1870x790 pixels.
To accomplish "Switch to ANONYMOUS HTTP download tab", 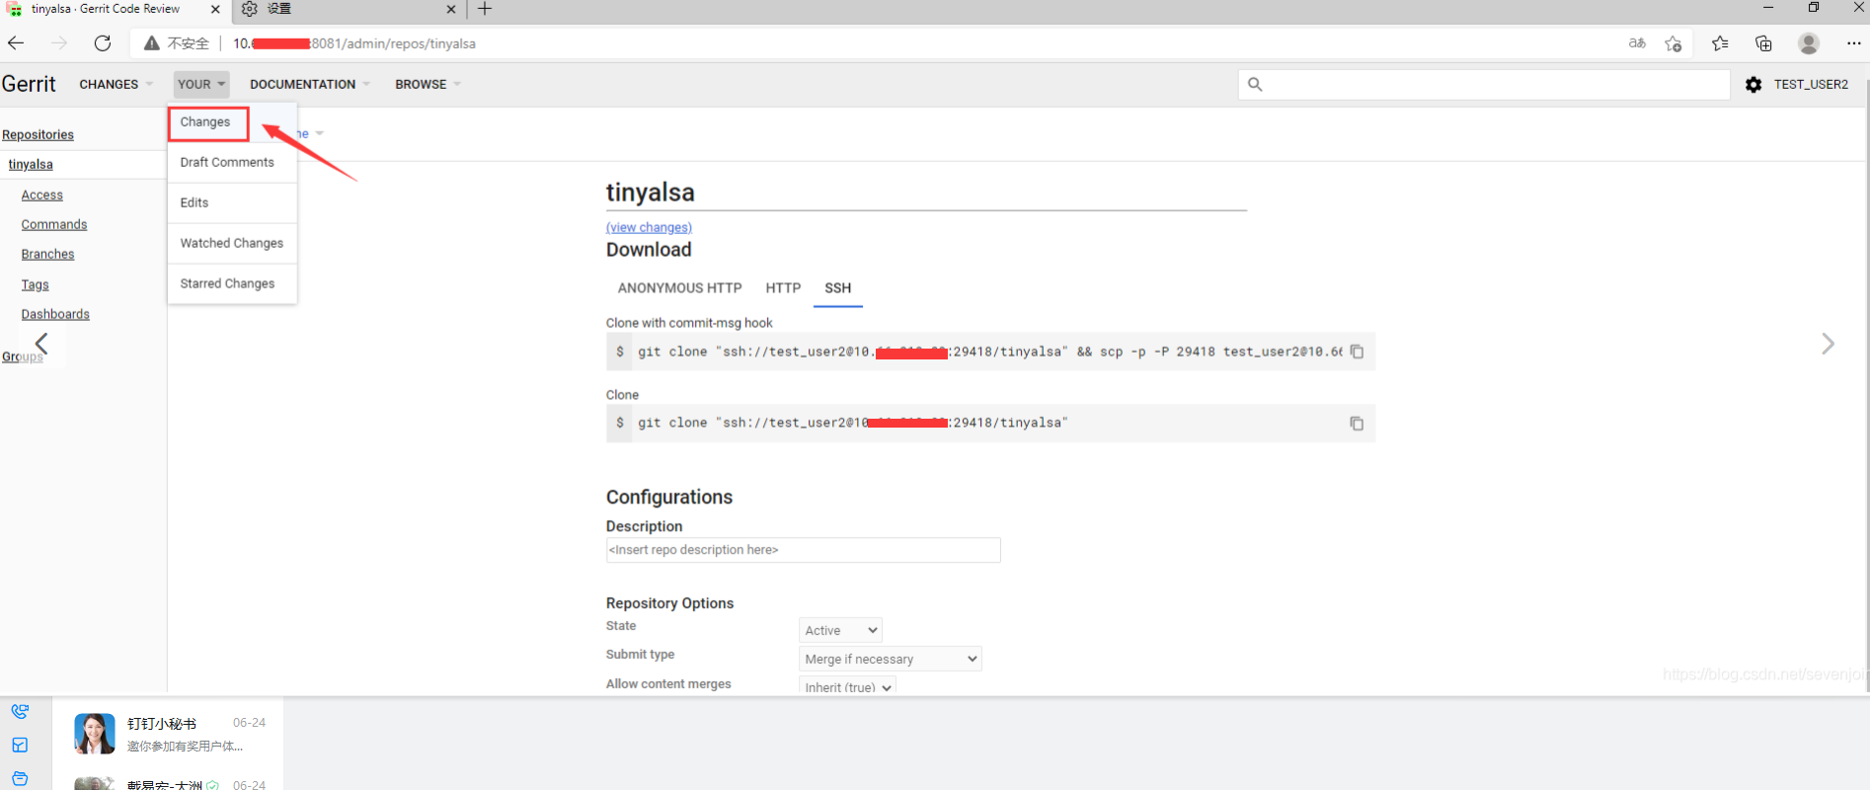I will click(x=679, y=288).
